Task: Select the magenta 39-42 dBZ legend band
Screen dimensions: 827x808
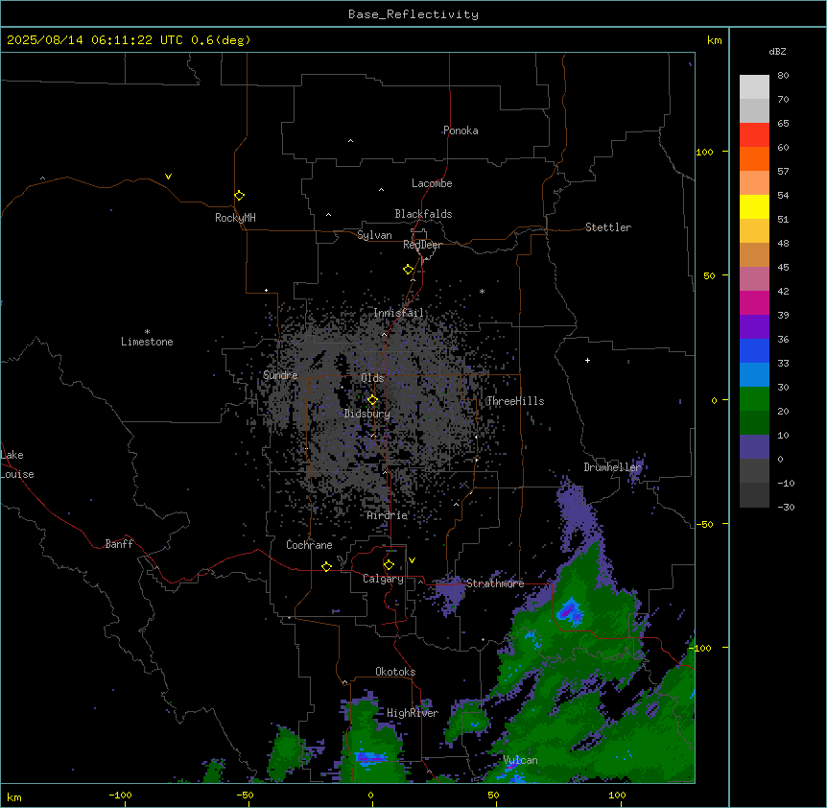Action: (x=754, y=302)
